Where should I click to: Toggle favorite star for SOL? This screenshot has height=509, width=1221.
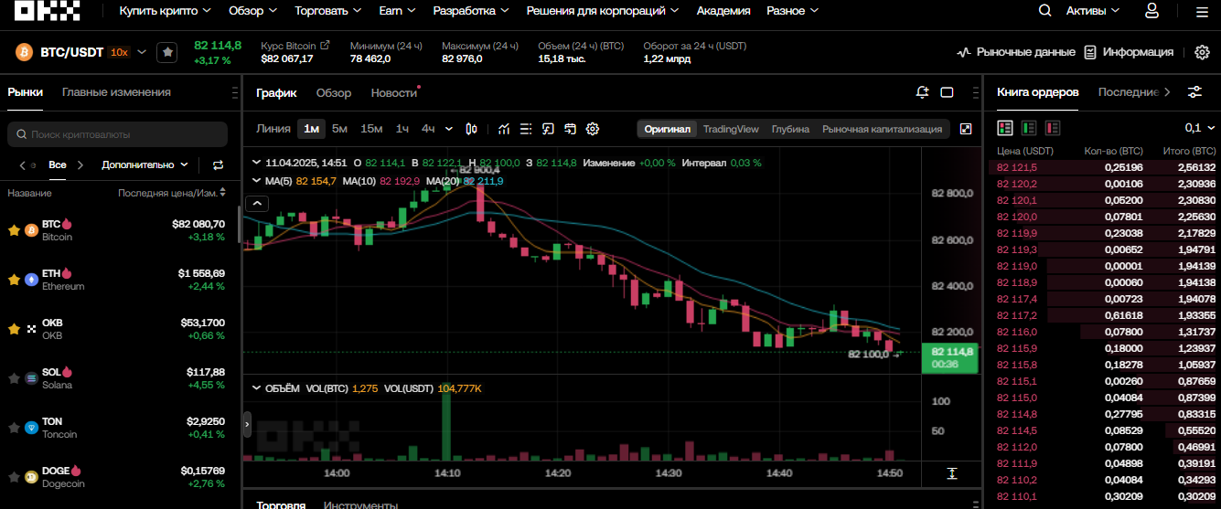click(14, 377)
